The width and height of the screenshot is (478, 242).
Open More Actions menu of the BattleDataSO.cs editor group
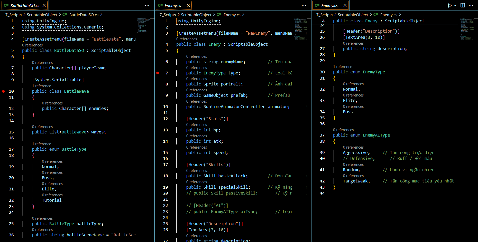(x=147, y=5)
